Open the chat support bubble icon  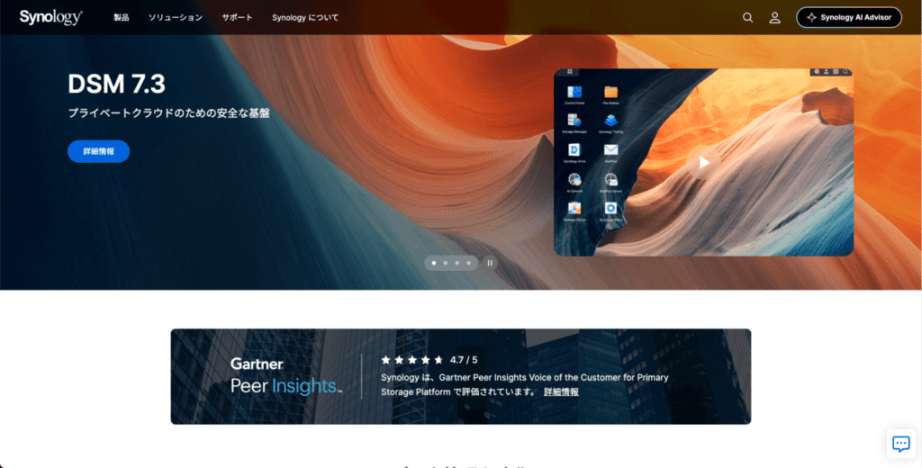tap(900, 443)
